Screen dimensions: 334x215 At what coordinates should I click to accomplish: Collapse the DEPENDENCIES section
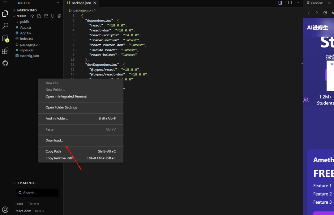(26, 183)
